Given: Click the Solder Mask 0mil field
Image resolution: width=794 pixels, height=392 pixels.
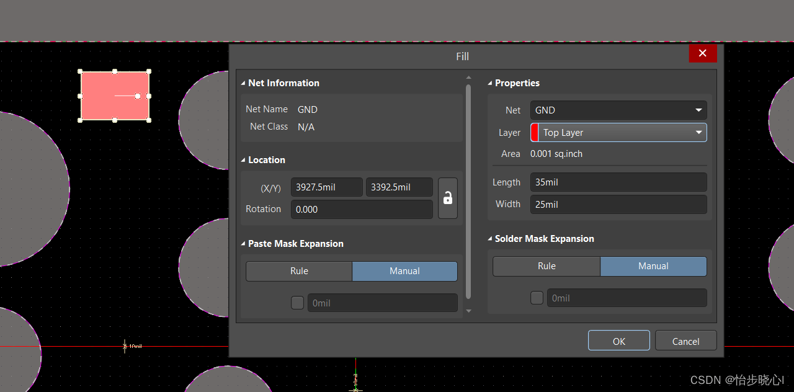Looking at the screenshot, I should click(x=627, y=298).
